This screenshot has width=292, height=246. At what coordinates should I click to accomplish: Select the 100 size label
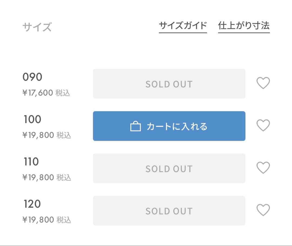coord(32,119)
